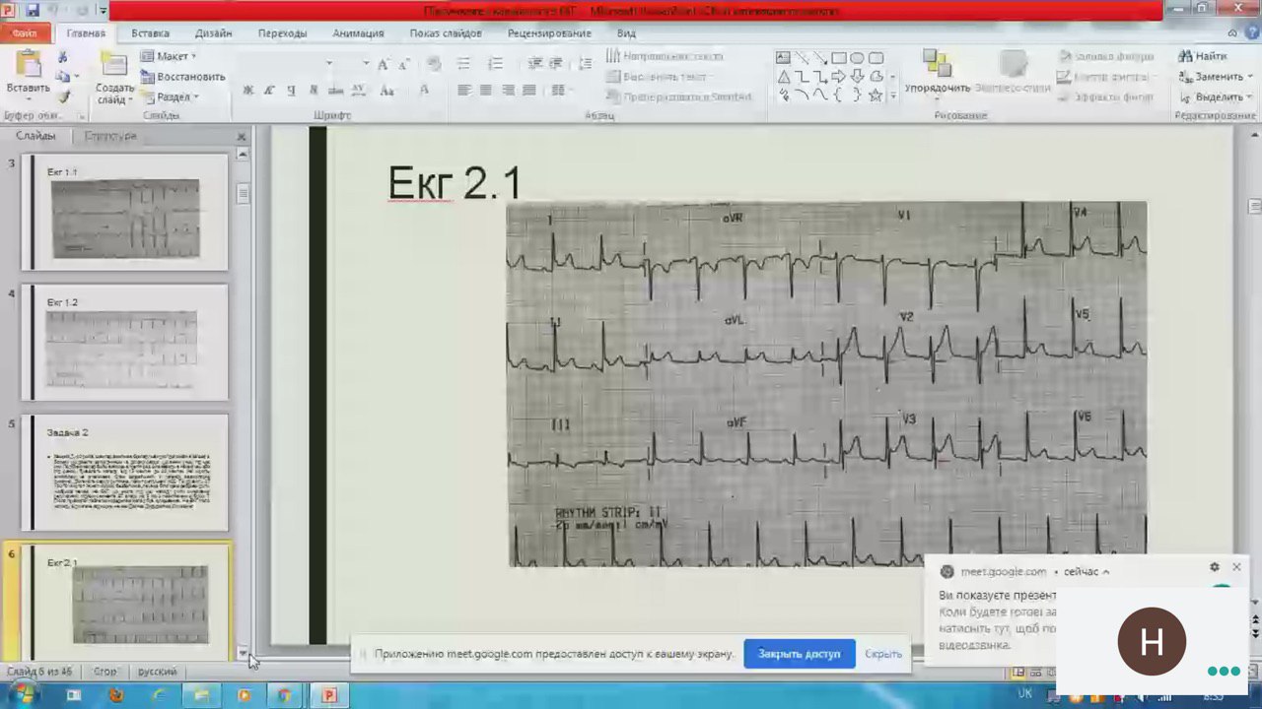Select the Oval shape in gallery
This screenshot has height=709, width=1262.
tap(857, 58)
